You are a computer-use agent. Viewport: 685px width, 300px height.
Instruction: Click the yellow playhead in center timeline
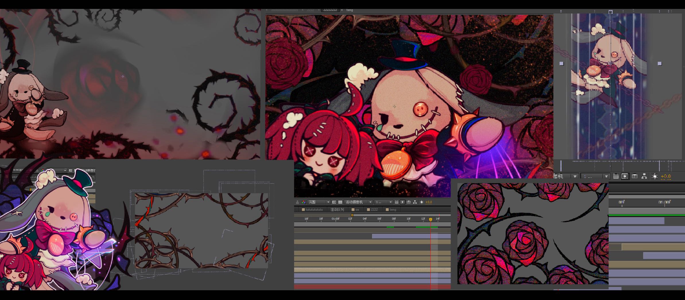click(x=431, y=220)
